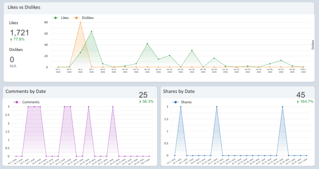319x169 pixels.
Task: Select the Shares peak on Jan 11
Action: pos(217,107)
